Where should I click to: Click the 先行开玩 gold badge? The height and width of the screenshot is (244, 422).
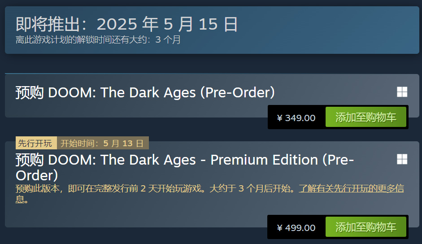(x=36, y=143)
